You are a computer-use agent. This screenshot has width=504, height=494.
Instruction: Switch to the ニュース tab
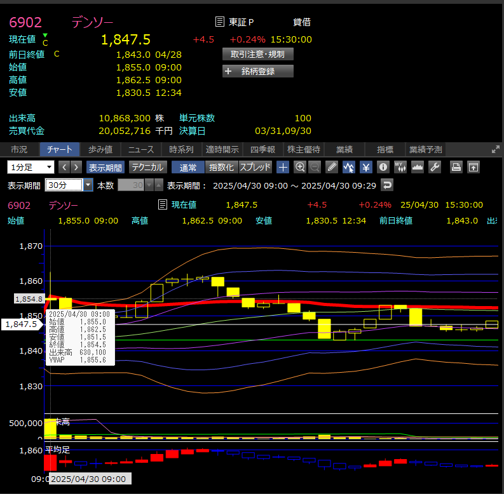pos(141,149)
